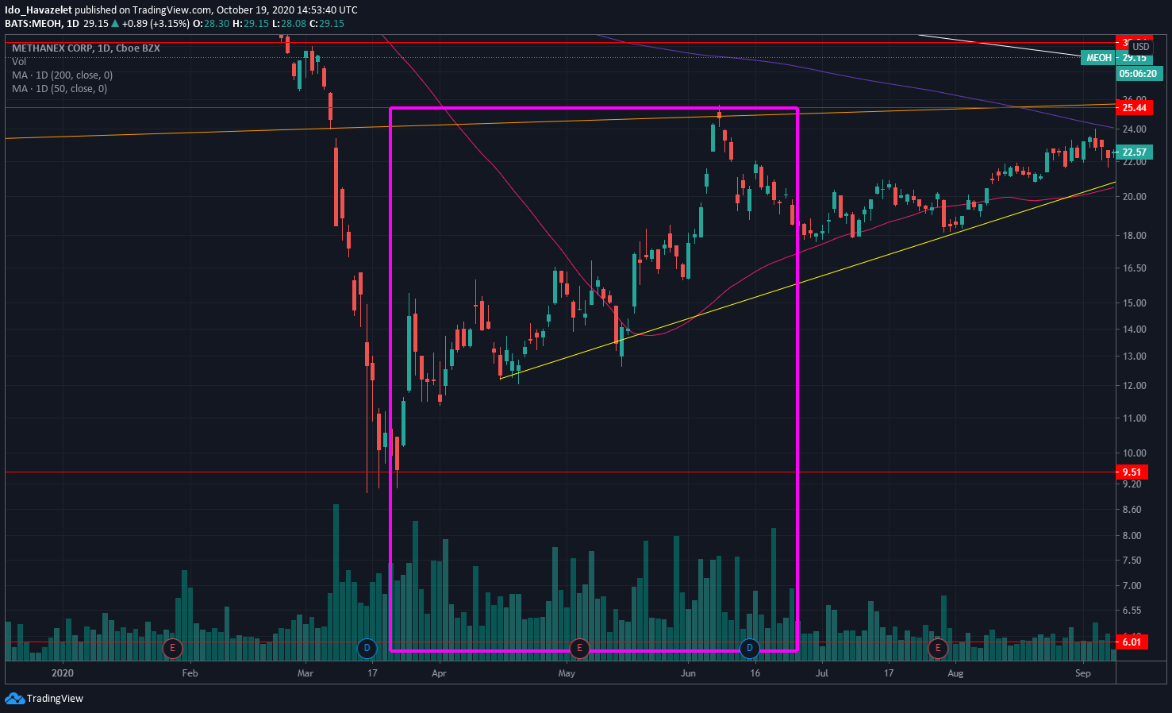Click the 13.00 price axis label
1172x713 pixels.
[x=1134, y=356]
